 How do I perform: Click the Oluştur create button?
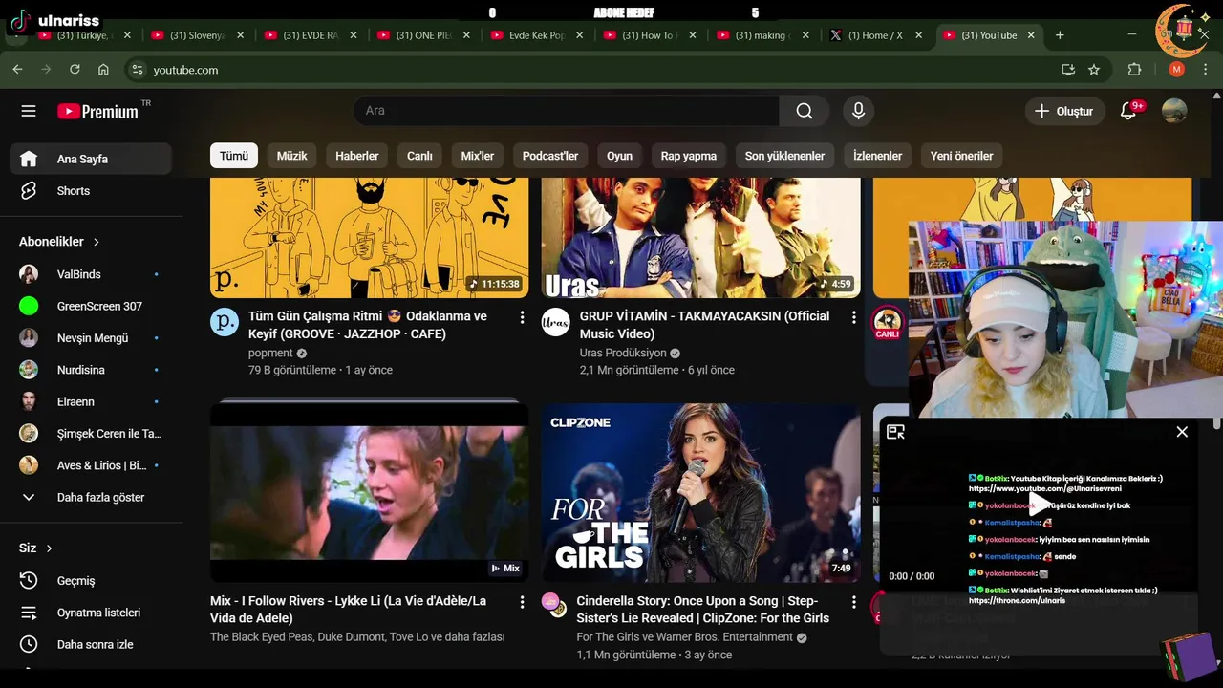tap(1064, 111)
